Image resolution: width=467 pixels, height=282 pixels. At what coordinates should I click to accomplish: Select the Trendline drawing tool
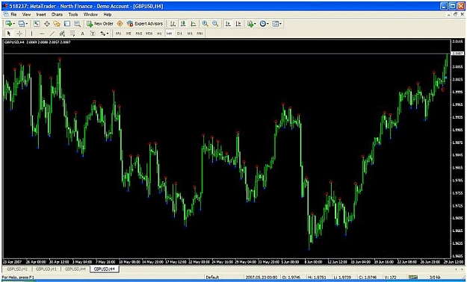(52, 34)
